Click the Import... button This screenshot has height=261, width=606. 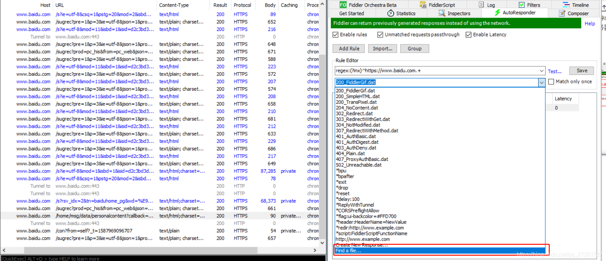pos(382,48)
